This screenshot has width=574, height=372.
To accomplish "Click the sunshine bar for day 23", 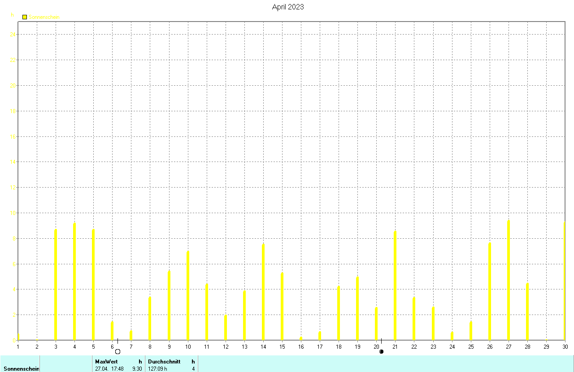I will [x=433, y=324].
